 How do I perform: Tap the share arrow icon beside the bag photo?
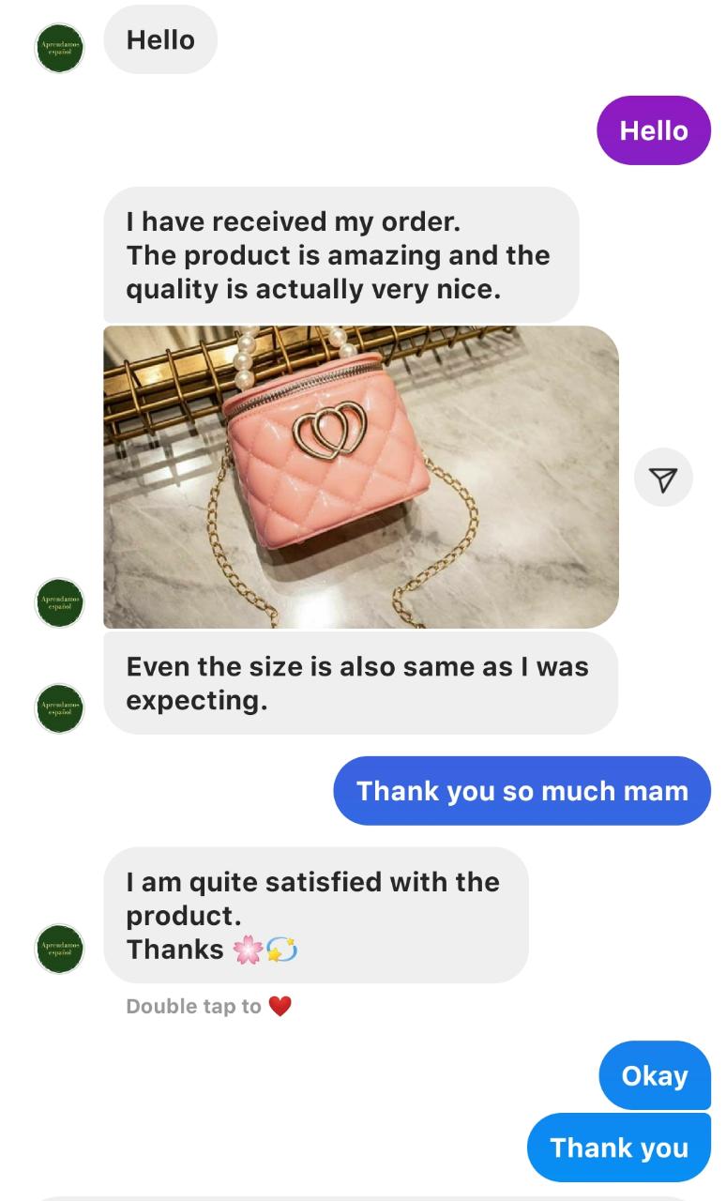663,478
